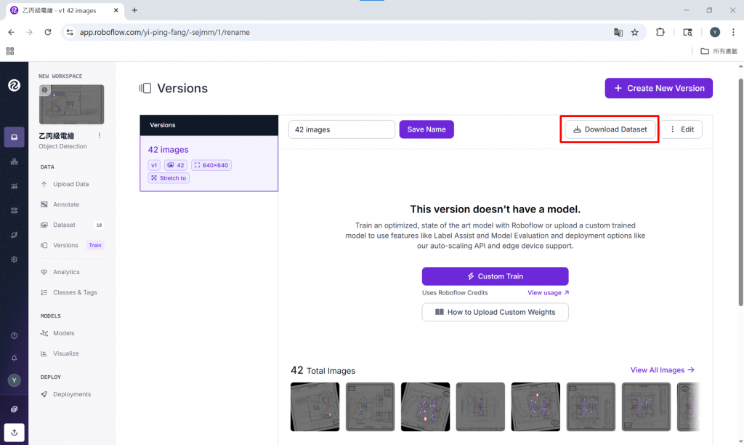Screen dimensions: 744x445
Task: Click the page vertical scrollbar
Action: click(x=740, y=193)
